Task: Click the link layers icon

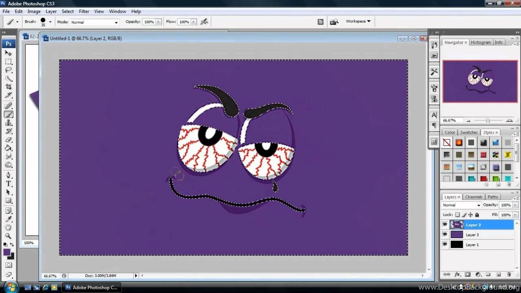Action: coord(447,275)
